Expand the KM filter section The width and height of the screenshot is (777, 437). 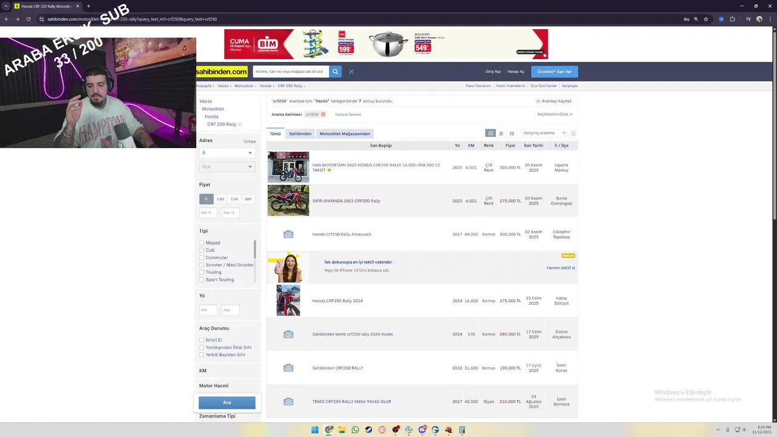point(203,370)
